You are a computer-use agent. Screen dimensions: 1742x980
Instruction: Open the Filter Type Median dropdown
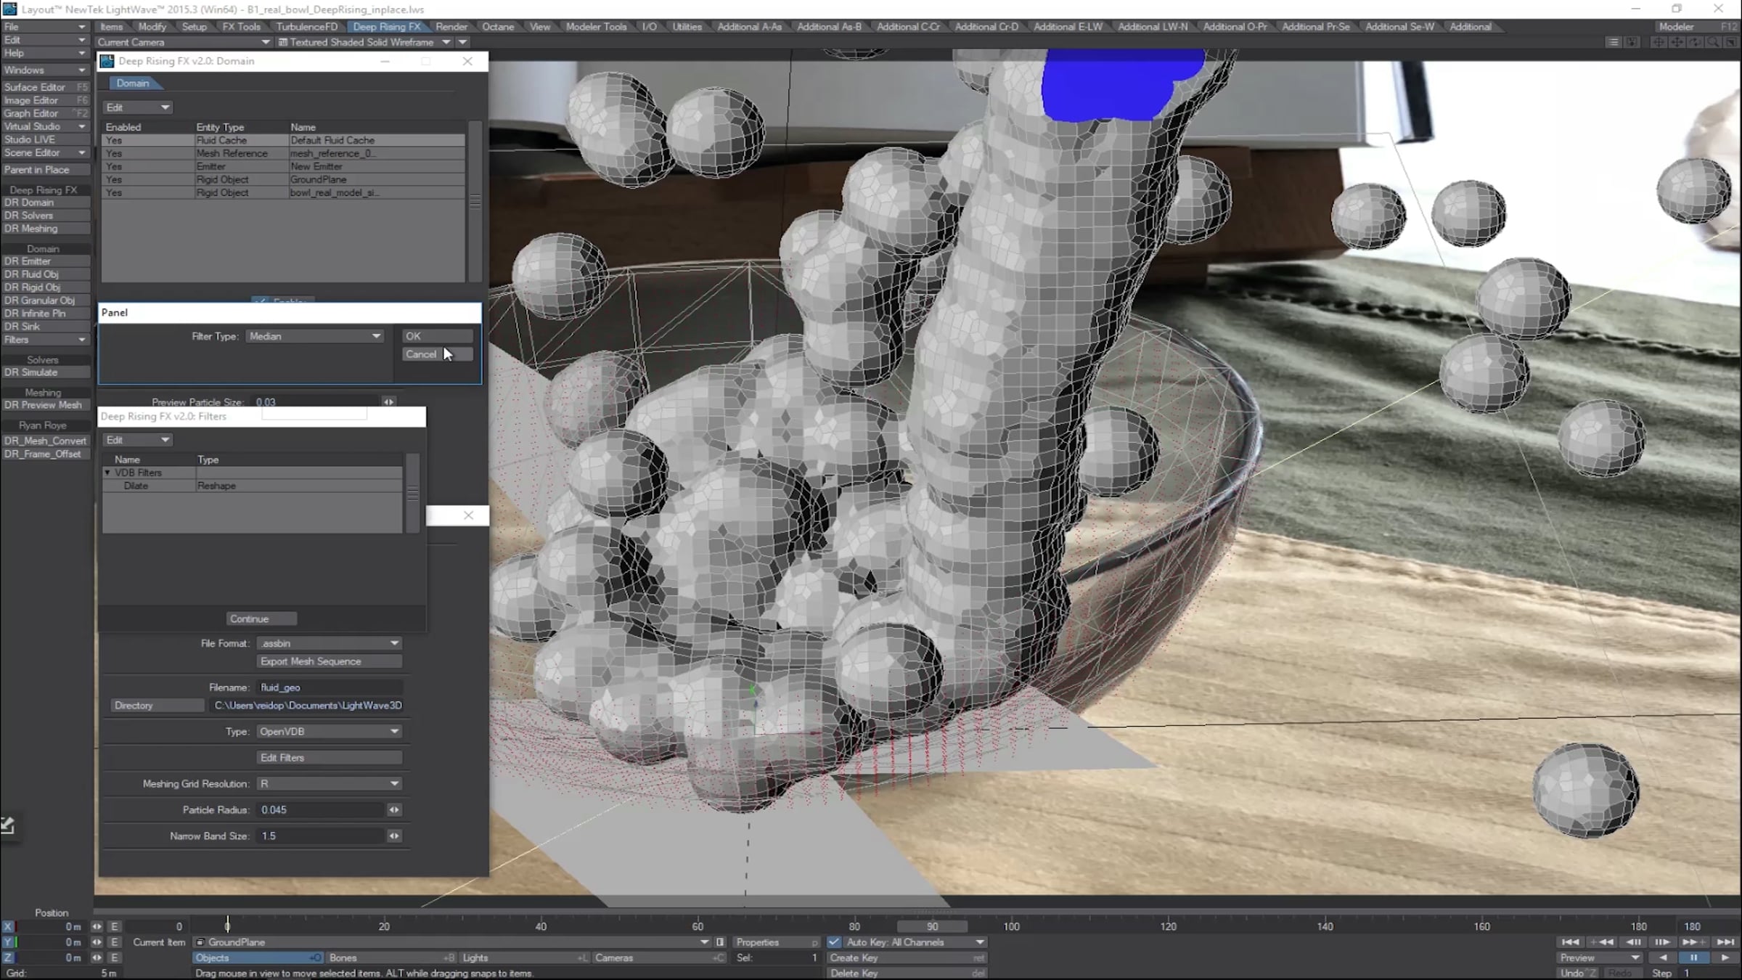pyautogui.click(x=315, y=336)
